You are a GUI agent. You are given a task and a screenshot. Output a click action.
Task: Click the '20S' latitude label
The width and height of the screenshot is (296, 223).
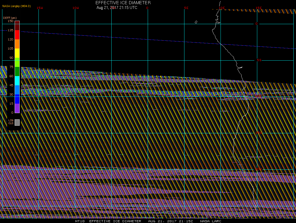pyautogui.click(x=259, y=169)
